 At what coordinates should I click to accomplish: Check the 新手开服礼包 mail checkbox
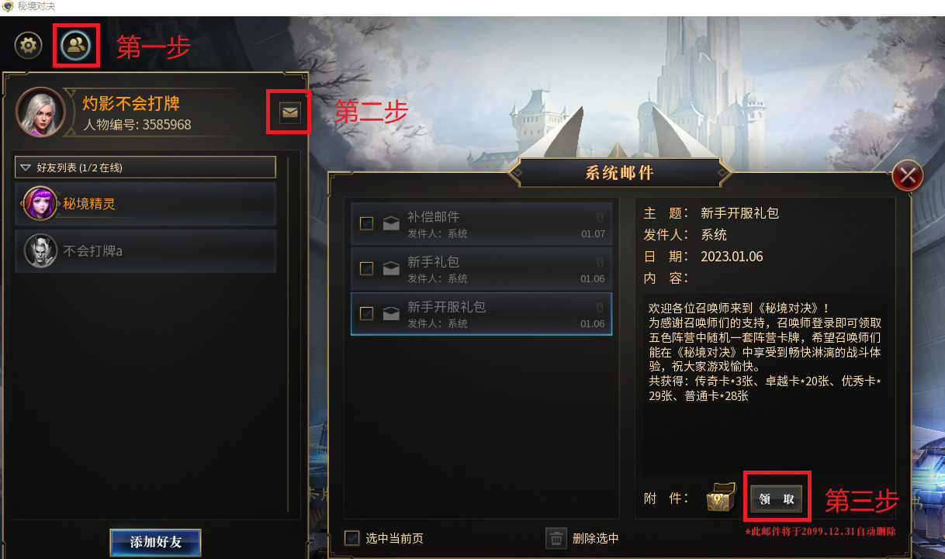pyautogui.click(x=367, y=313)
